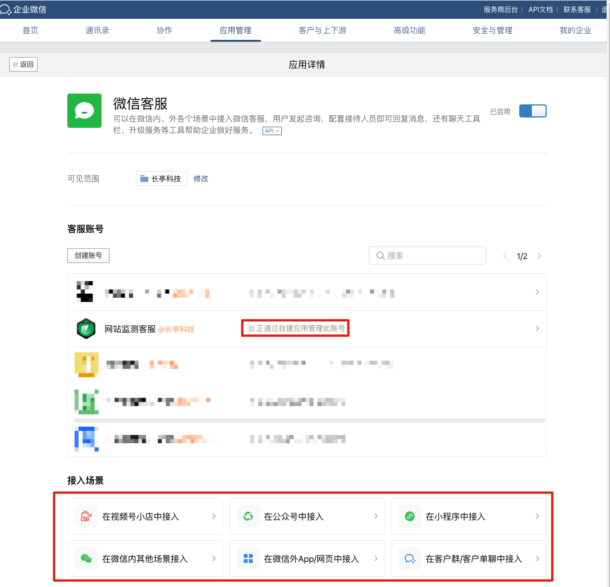Open the 客户与上下游 tab
The height and width of the screenshot is (587, 610).
[322, 31]
